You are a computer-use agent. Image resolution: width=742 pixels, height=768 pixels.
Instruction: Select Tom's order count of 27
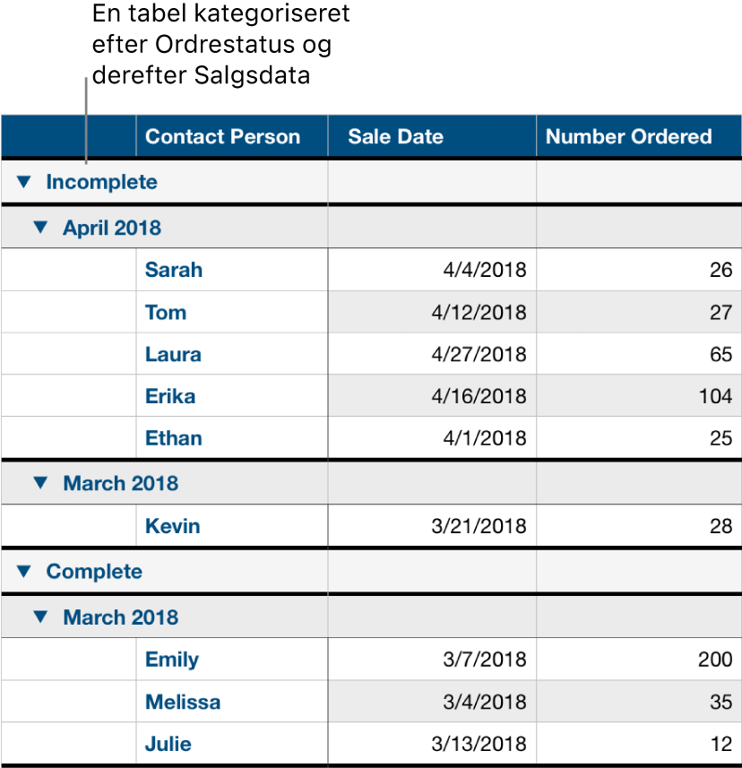(x=637, y=312)
